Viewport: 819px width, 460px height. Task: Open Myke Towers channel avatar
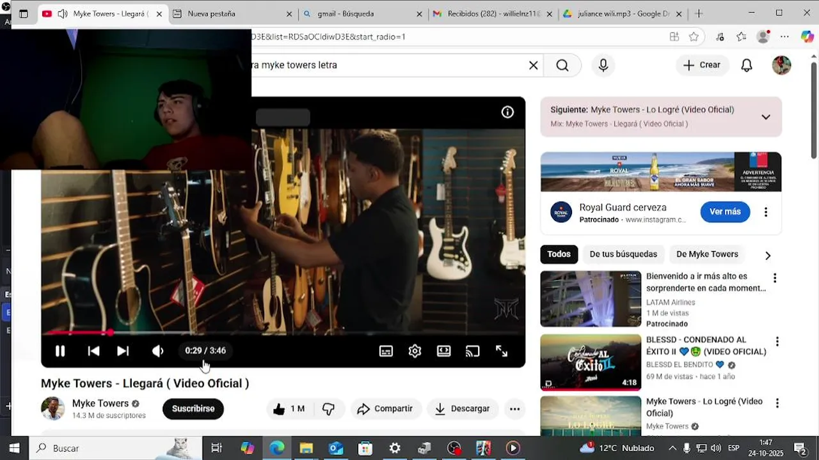[52, 409]
